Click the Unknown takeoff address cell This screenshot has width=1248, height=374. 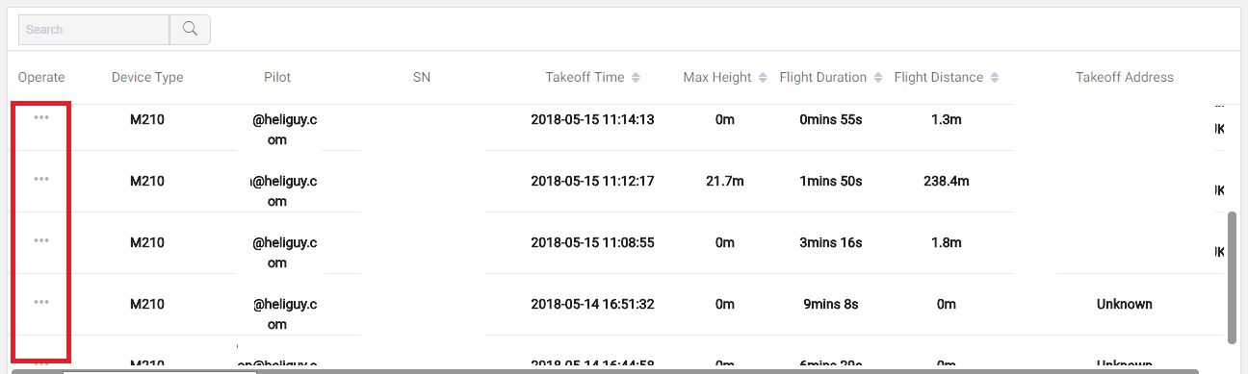(x=1125, y=304)
